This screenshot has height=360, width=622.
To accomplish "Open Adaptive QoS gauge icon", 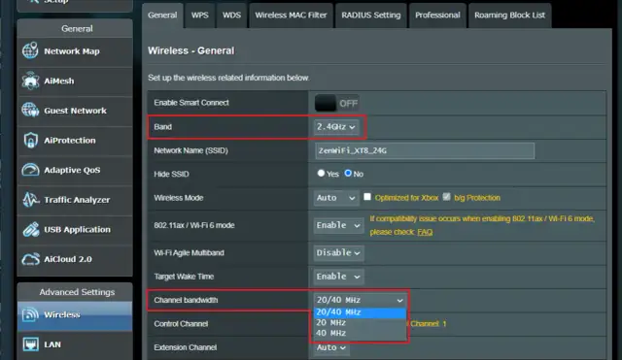I will click(x=30, y=170).
